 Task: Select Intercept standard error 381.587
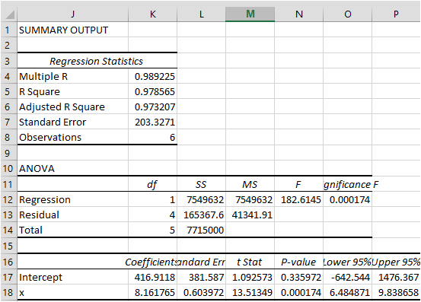(202, 277)
